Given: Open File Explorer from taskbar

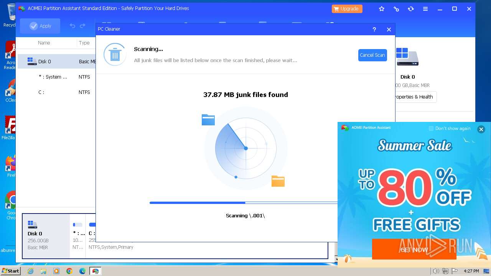Looking at the screenshot, I should (x=43, y=271).
